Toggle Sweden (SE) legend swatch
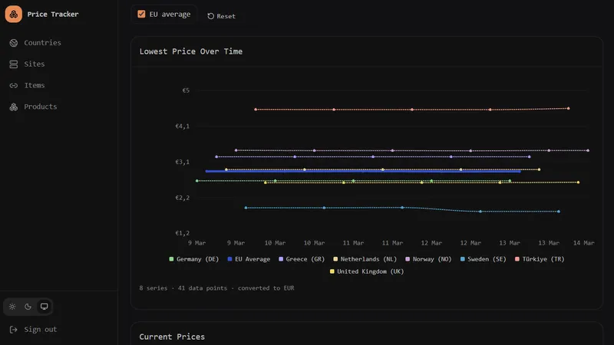The image size is (614, 345). [463, 259]
